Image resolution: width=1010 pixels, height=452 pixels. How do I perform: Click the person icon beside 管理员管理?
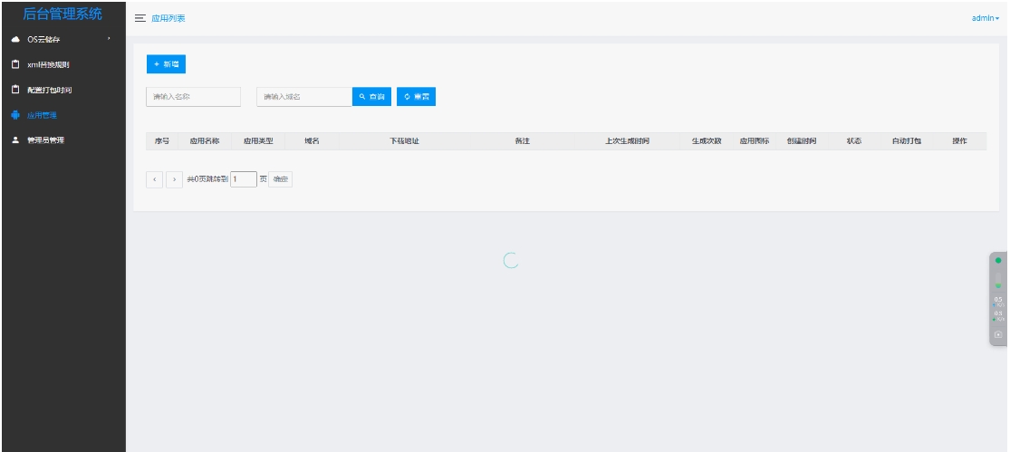coord(14,140)
